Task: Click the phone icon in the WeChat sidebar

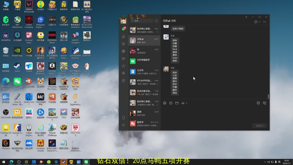Action: (123, 118)
